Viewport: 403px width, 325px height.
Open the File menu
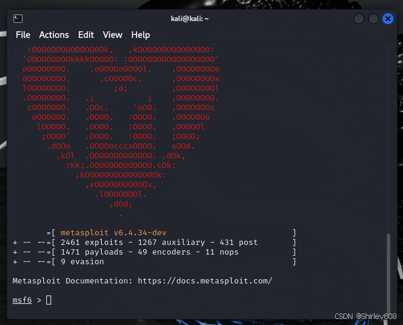coord(23,35)
